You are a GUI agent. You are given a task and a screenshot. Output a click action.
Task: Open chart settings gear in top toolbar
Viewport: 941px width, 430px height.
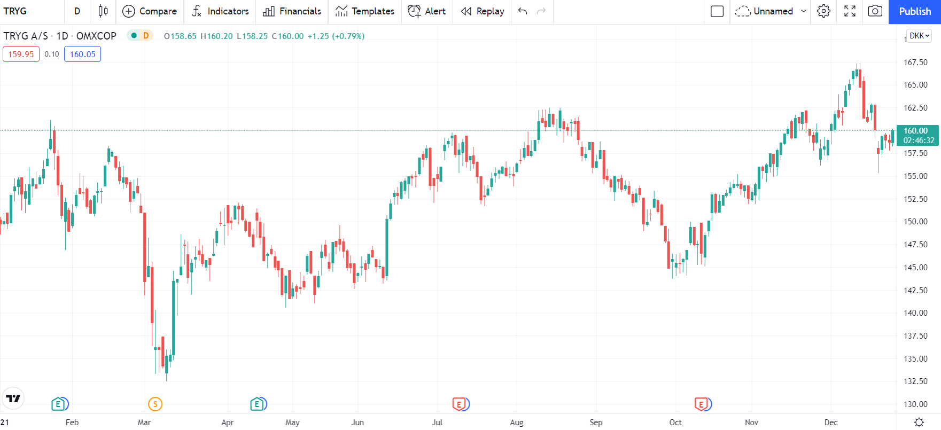pos(823,11)
